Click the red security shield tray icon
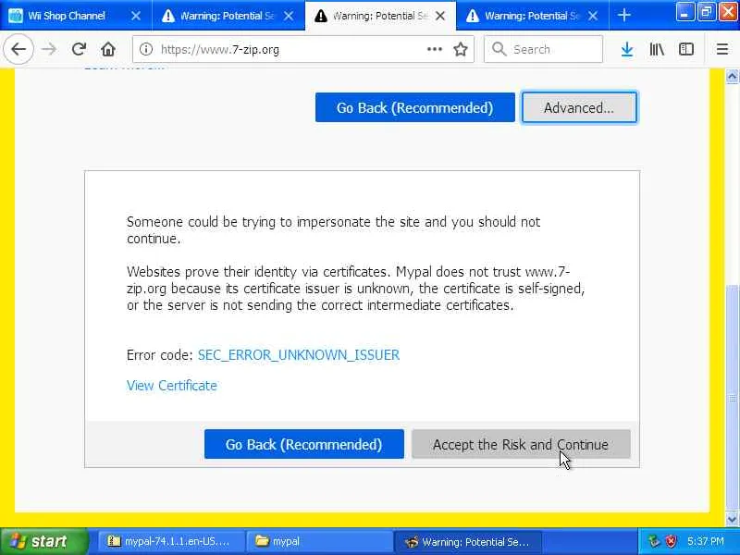Viewport: 740px width, 555px height. point(672,541)
